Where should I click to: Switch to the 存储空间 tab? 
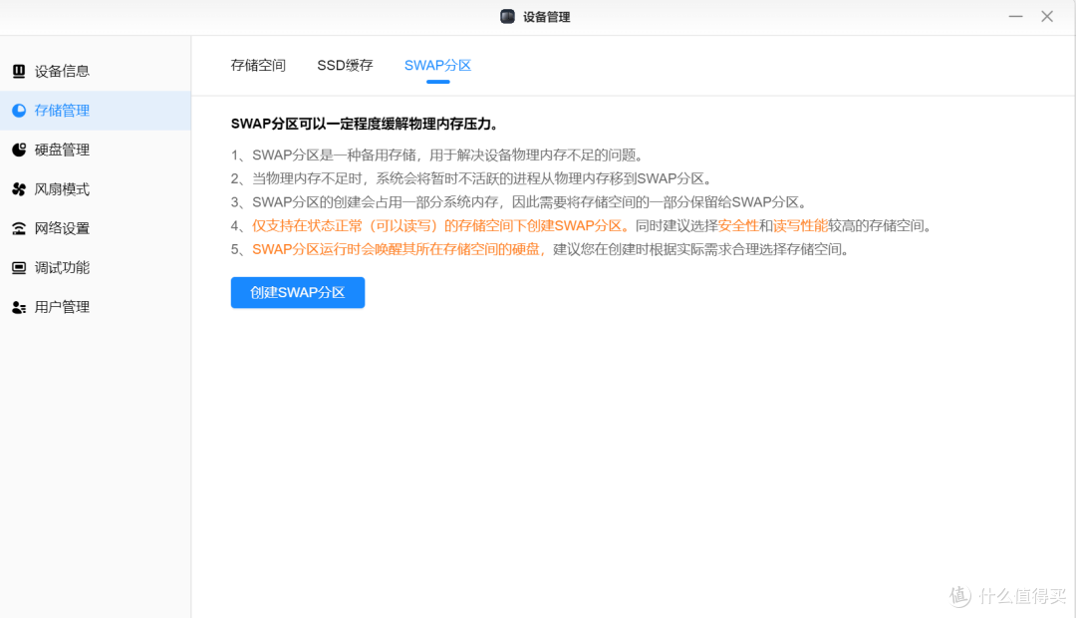[x=258, y=65]
